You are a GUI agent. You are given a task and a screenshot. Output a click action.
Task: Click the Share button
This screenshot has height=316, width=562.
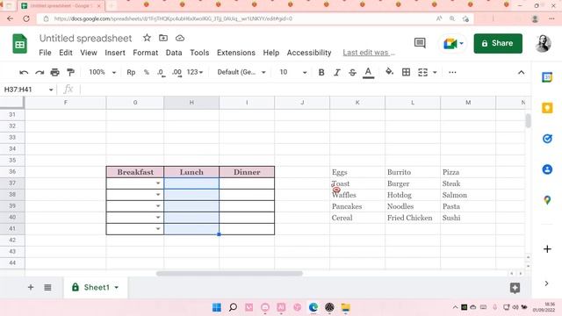click(498, 43)
